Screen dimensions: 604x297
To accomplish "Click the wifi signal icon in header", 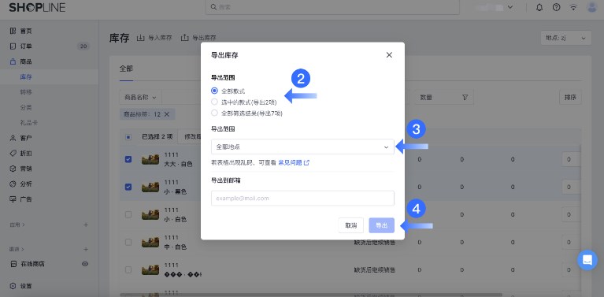I will (573, 7).
